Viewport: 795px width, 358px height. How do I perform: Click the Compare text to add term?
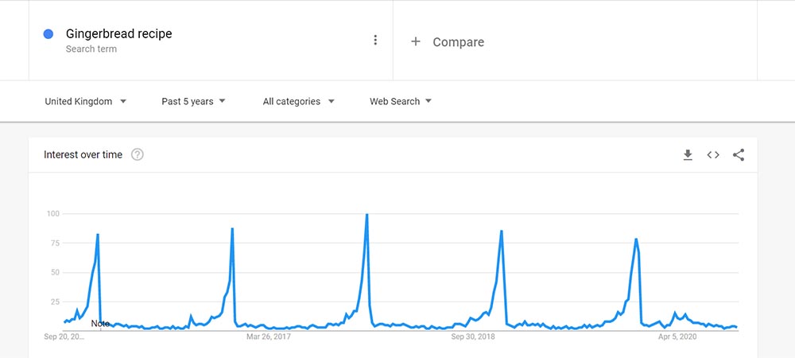[458, 42]
